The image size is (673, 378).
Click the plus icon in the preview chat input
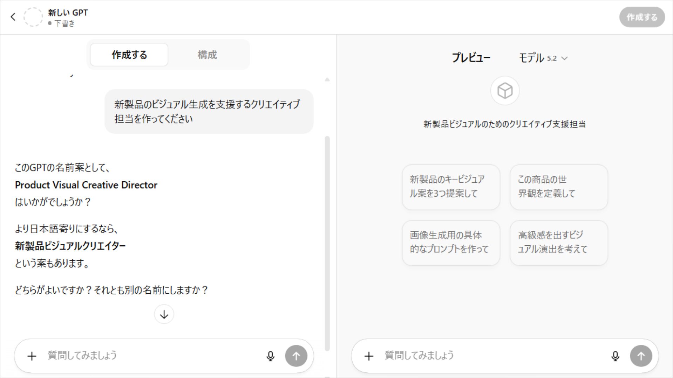369,356
